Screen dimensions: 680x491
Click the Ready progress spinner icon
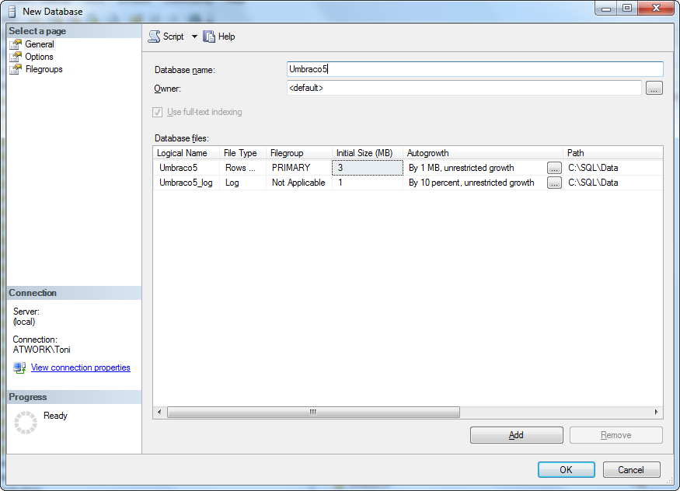click(26, 423)
